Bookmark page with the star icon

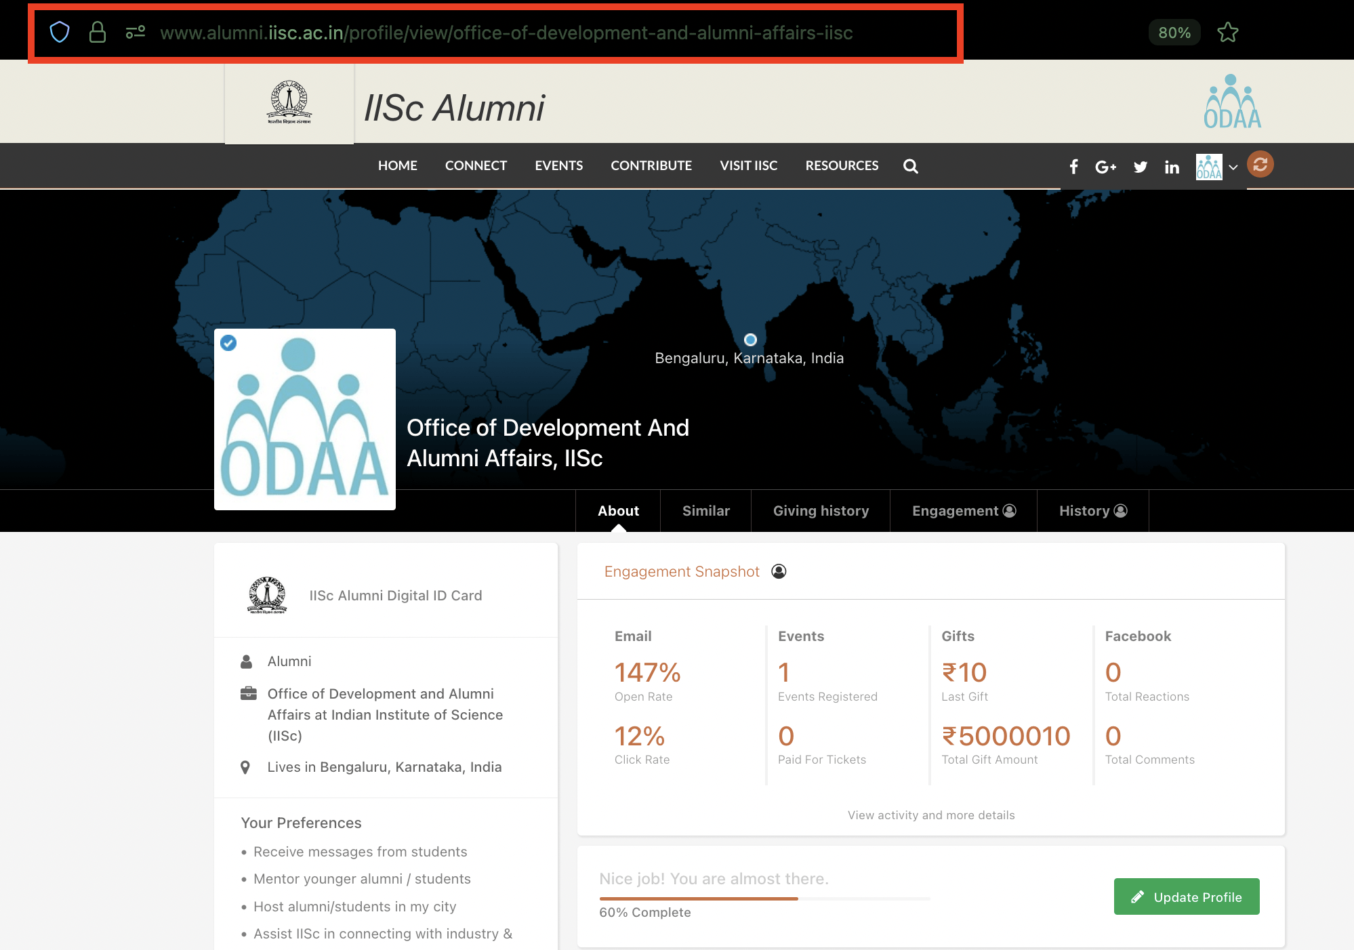coord(1227,33)
